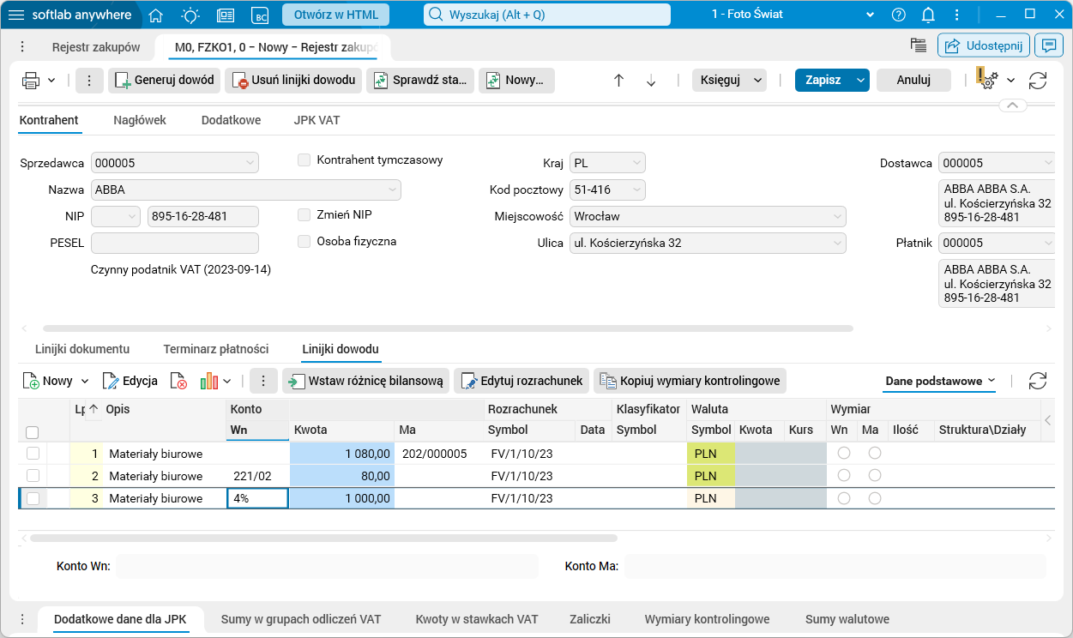1073x638 pixels.
Task: Switch to the Nagłówek tab
Action: [140, 121]
